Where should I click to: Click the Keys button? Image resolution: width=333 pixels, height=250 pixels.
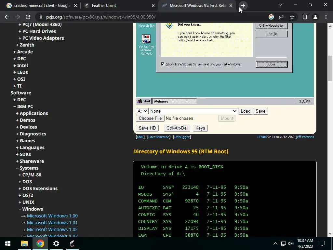200,128
